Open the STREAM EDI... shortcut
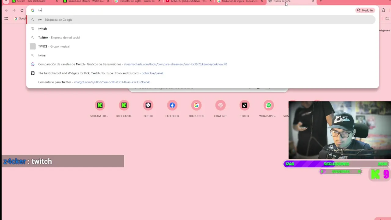Viewport: 391px width, 220px height. click(x=99, y=109)
